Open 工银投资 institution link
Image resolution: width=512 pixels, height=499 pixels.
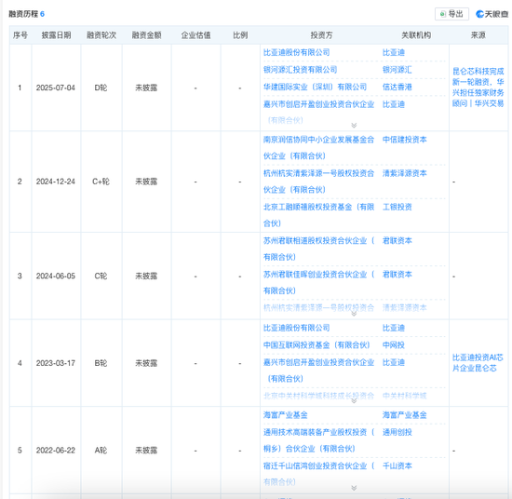pos(397,207)
